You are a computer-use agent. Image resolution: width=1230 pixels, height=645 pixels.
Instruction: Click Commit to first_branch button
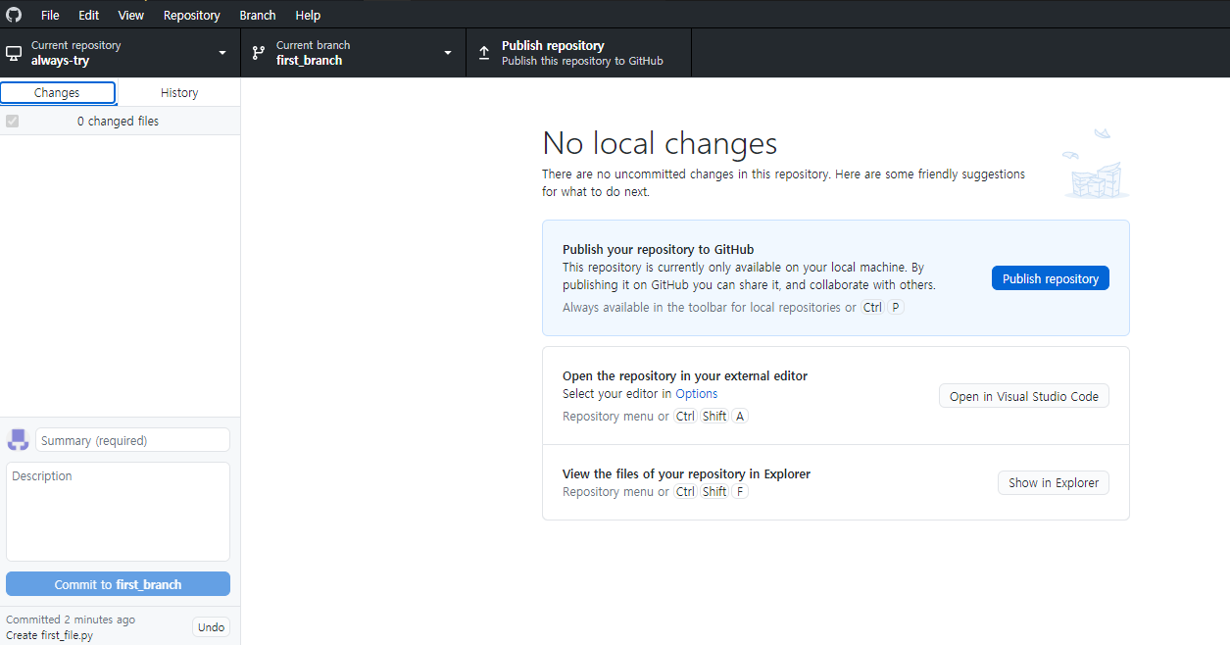click(x=118, y=584)
